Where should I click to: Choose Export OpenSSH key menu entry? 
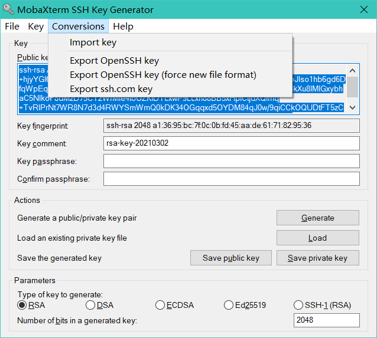tap(114, 61)
